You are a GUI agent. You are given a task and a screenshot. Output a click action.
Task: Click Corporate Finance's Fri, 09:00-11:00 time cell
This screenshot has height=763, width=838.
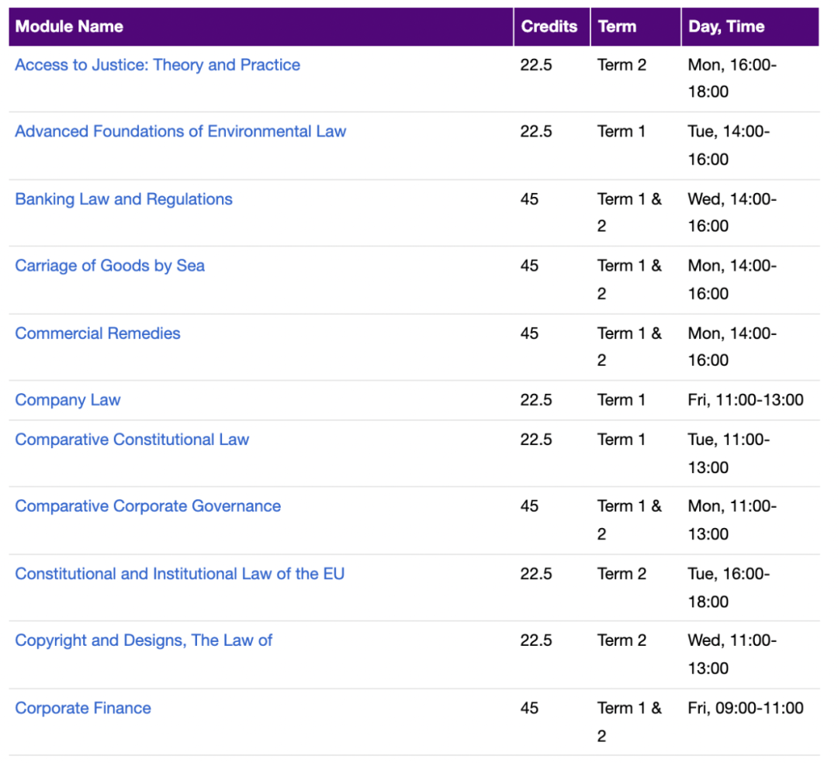(x=746, y=708)
